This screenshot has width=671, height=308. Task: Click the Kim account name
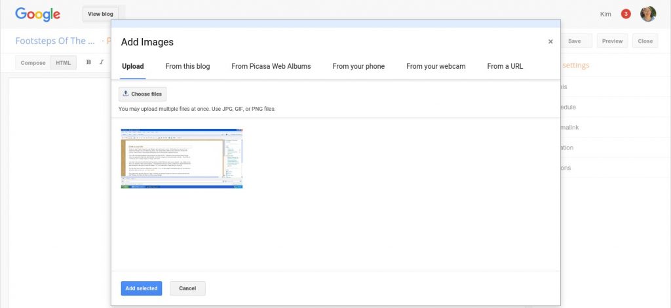point(605,14)
